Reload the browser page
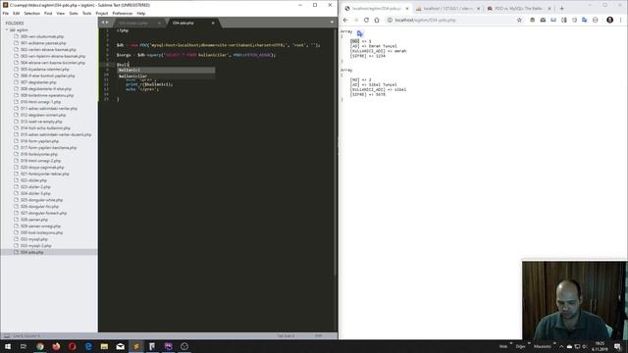The width and height of the screenshot is (628, 353). 366,20
